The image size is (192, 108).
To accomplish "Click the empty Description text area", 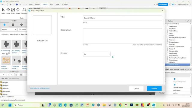I will [122, 36].
